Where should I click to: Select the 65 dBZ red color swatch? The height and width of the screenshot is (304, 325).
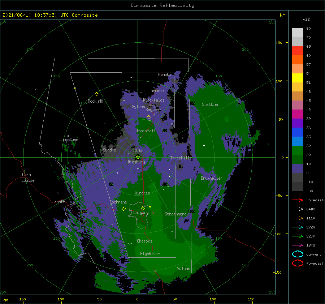[x=298, y=51]
